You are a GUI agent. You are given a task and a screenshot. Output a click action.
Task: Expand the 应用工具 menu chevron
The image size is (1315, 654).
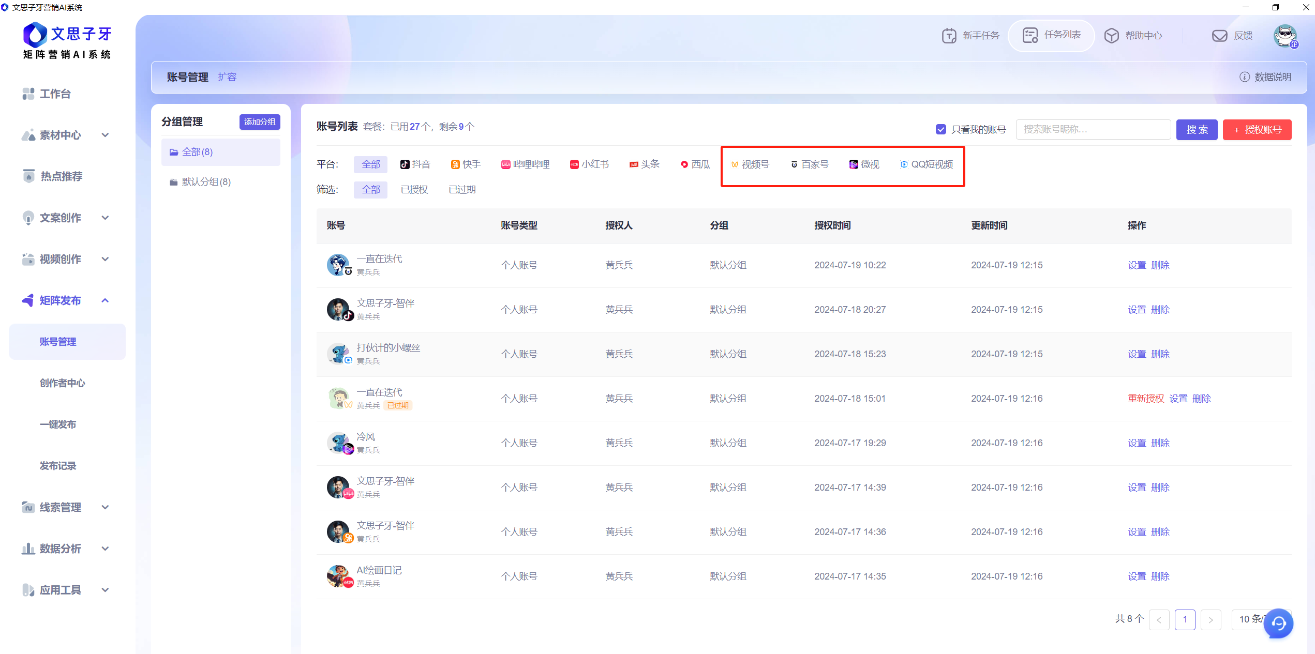[x=106, y=590]
